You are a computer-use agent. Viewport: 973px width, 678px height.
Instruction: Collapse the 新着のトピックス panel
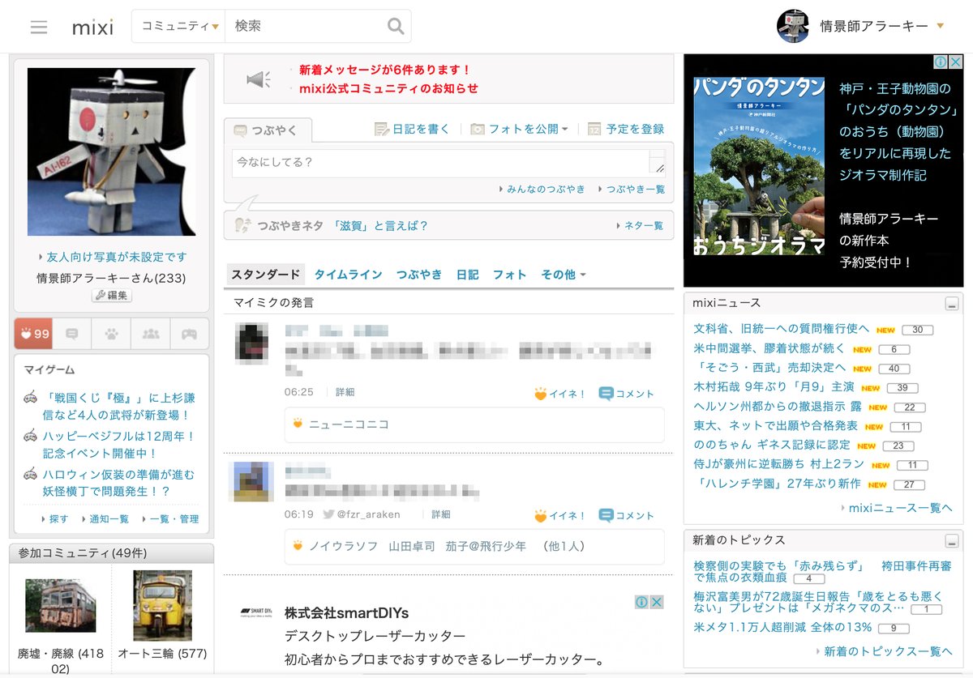pos(952,541)
